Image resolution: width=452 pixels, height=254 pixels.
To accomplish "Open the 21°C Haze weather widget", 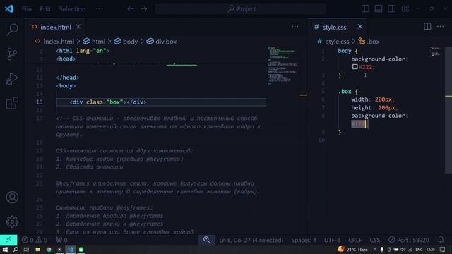I will pos(352,249).
